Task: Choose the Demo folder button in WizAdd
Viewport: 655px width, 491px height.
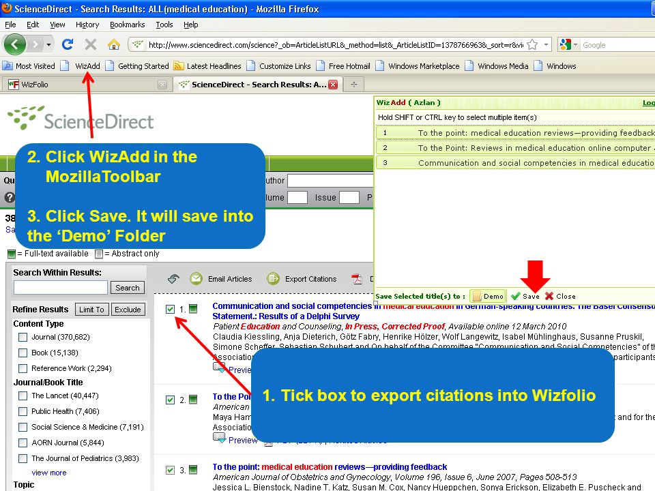Action: tap(488, 296)
